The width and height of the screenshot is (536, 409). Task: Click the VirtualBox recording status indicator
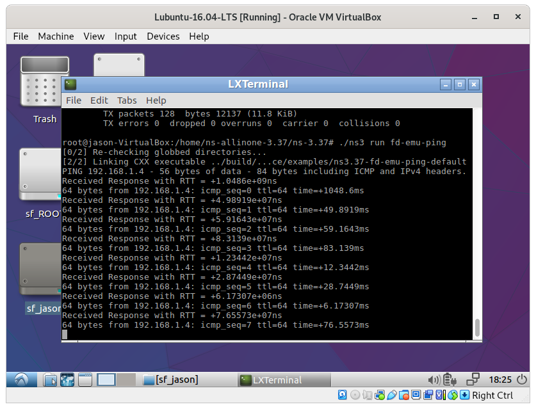pyautogui.click(x=428, y=395)
